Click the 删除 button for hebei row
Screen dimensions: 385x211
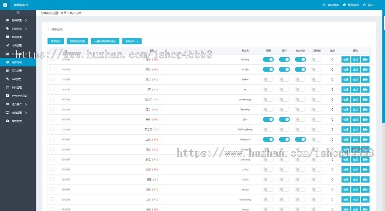pyautogui.click(x=365, y=80)
